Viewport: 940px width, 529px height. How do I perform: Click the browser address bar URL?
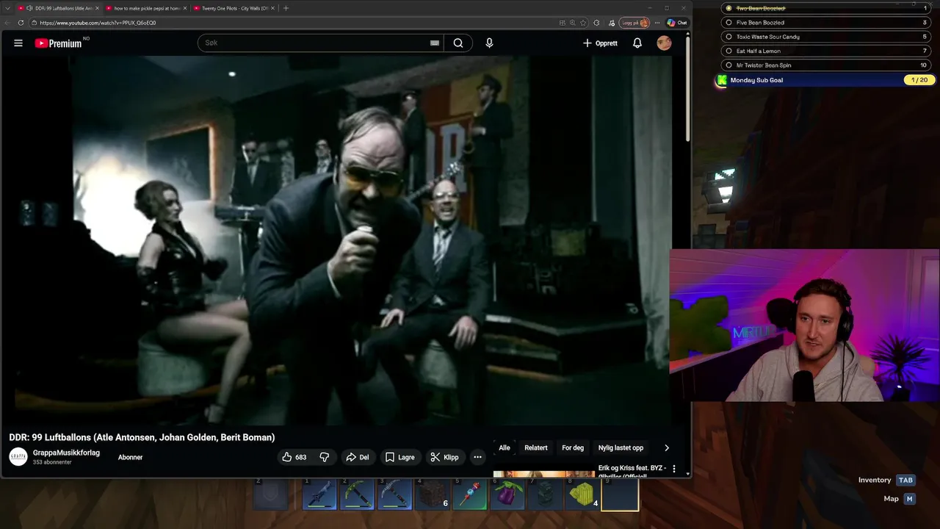coord(98,23)
